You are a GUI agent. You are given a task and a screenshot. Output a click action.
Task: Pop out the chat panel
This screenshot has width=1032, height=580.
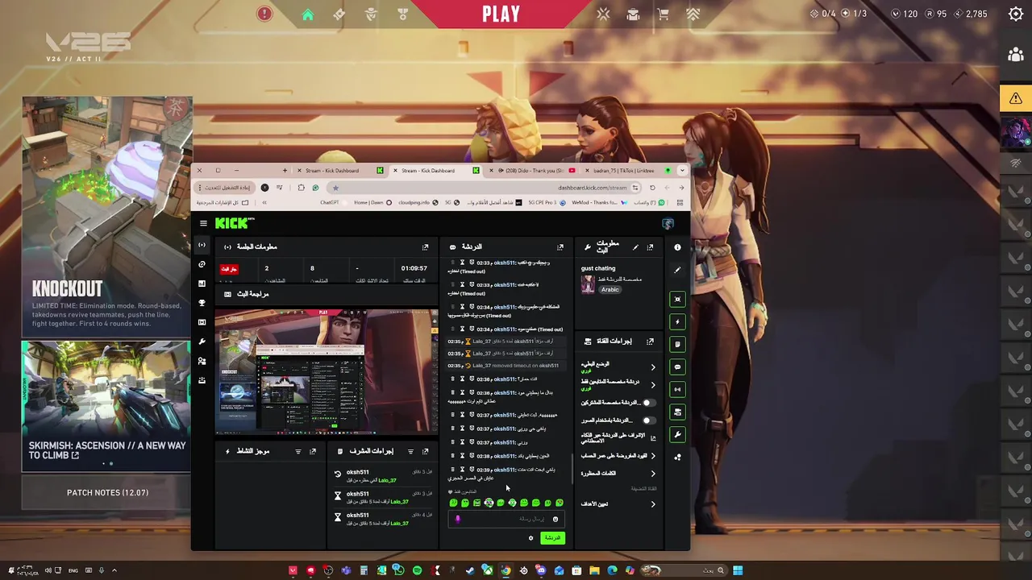point(560,247)
